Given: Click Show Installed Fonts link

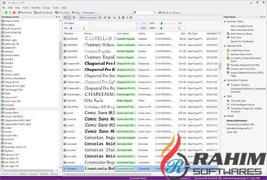Looking at the screenshot, I should click(242, 26).
